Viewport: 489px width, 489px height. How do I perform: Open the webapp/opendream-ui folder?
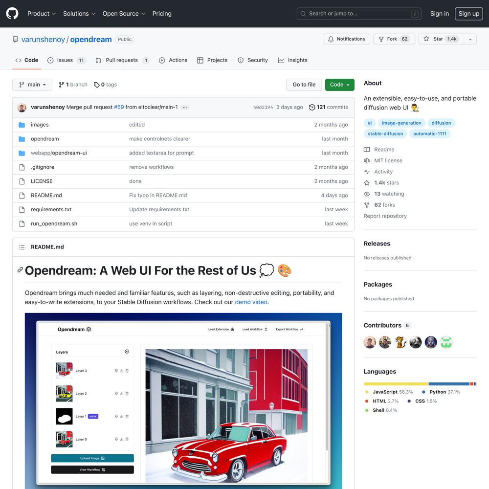click(x=59, y=153)
